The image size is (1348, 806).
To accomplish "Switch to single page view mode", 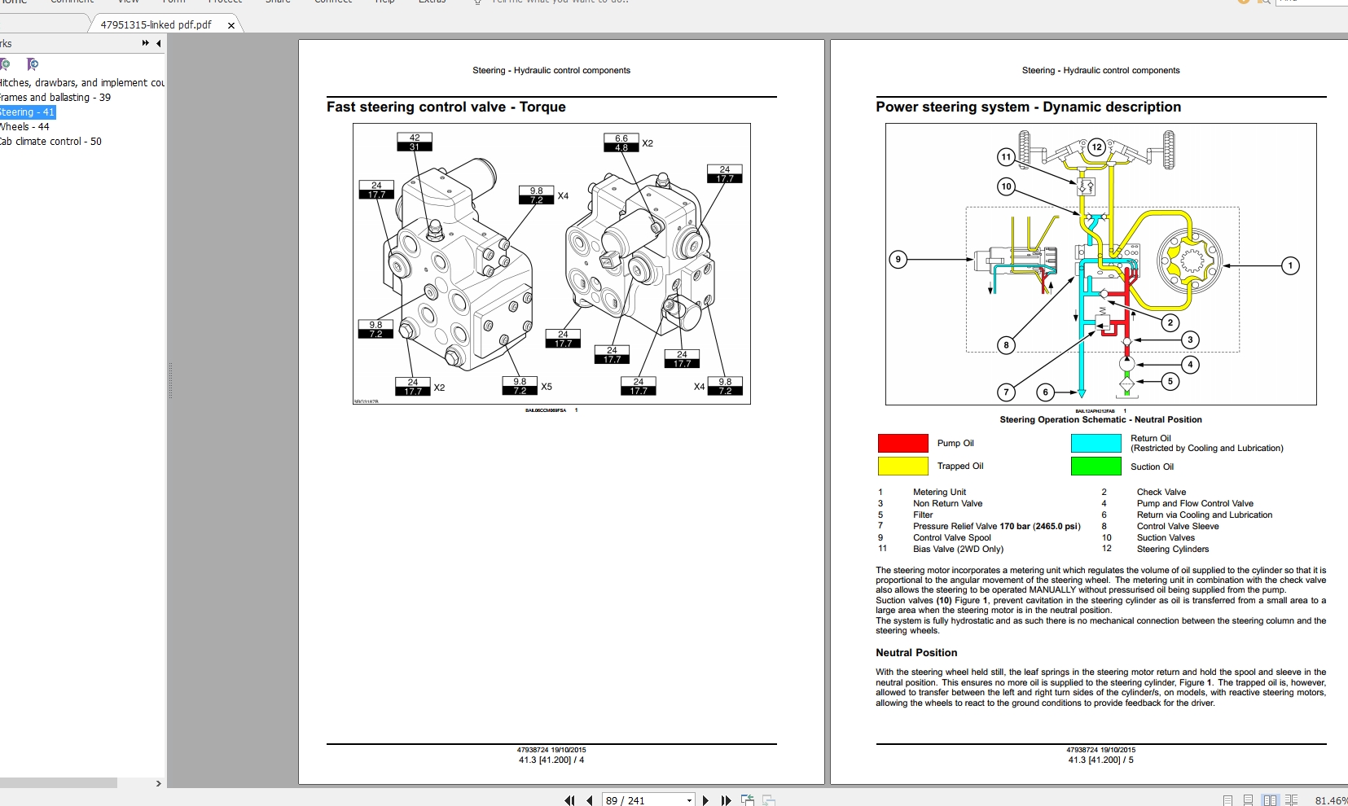I will tap(1227, 800).
